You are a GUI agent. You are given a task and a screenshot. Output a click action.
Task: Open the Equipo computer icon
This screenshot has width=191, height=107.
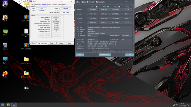[5, 60]
